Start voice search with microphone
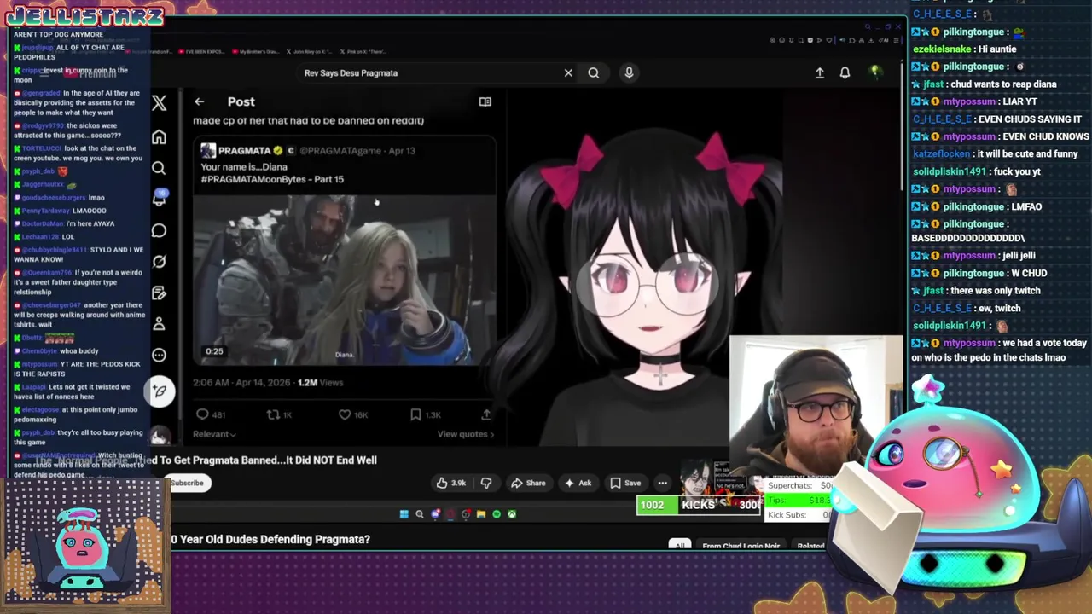This screenshot has width=1092, height=614. pos(629,72)
